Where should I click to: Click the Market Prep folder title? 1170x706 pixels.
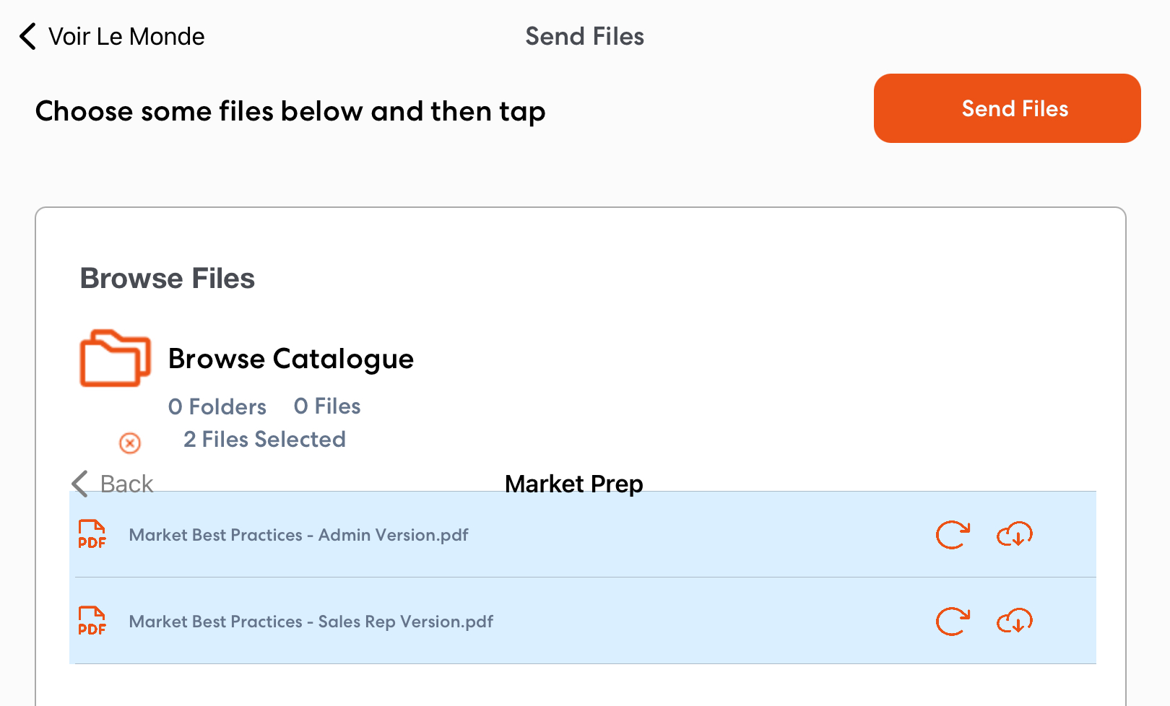574,484
